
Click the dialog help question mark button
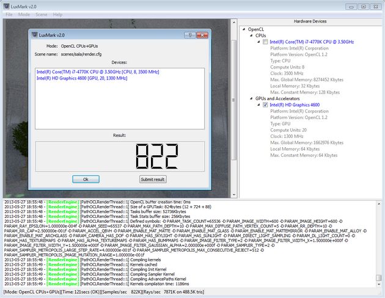pos(190,35)
